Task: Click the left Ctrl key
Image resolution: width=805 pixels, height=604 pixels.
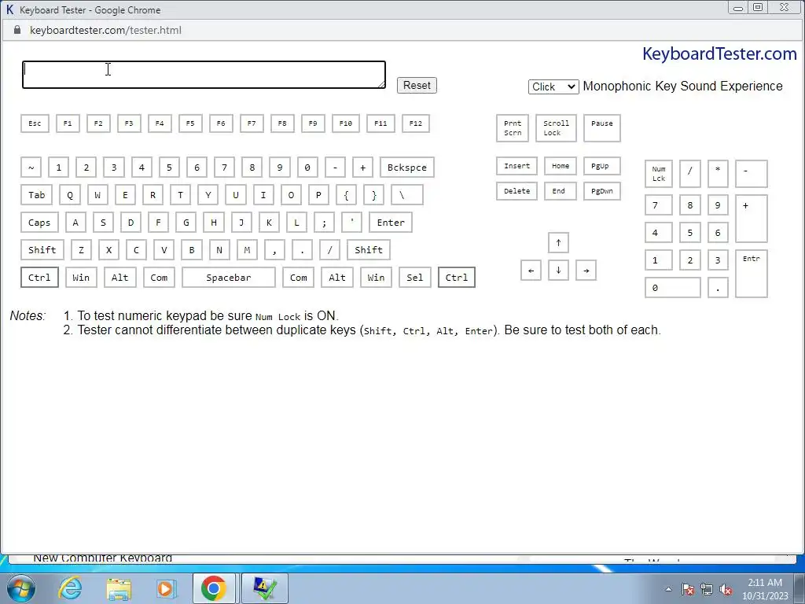Action: (x=39, y=278)
